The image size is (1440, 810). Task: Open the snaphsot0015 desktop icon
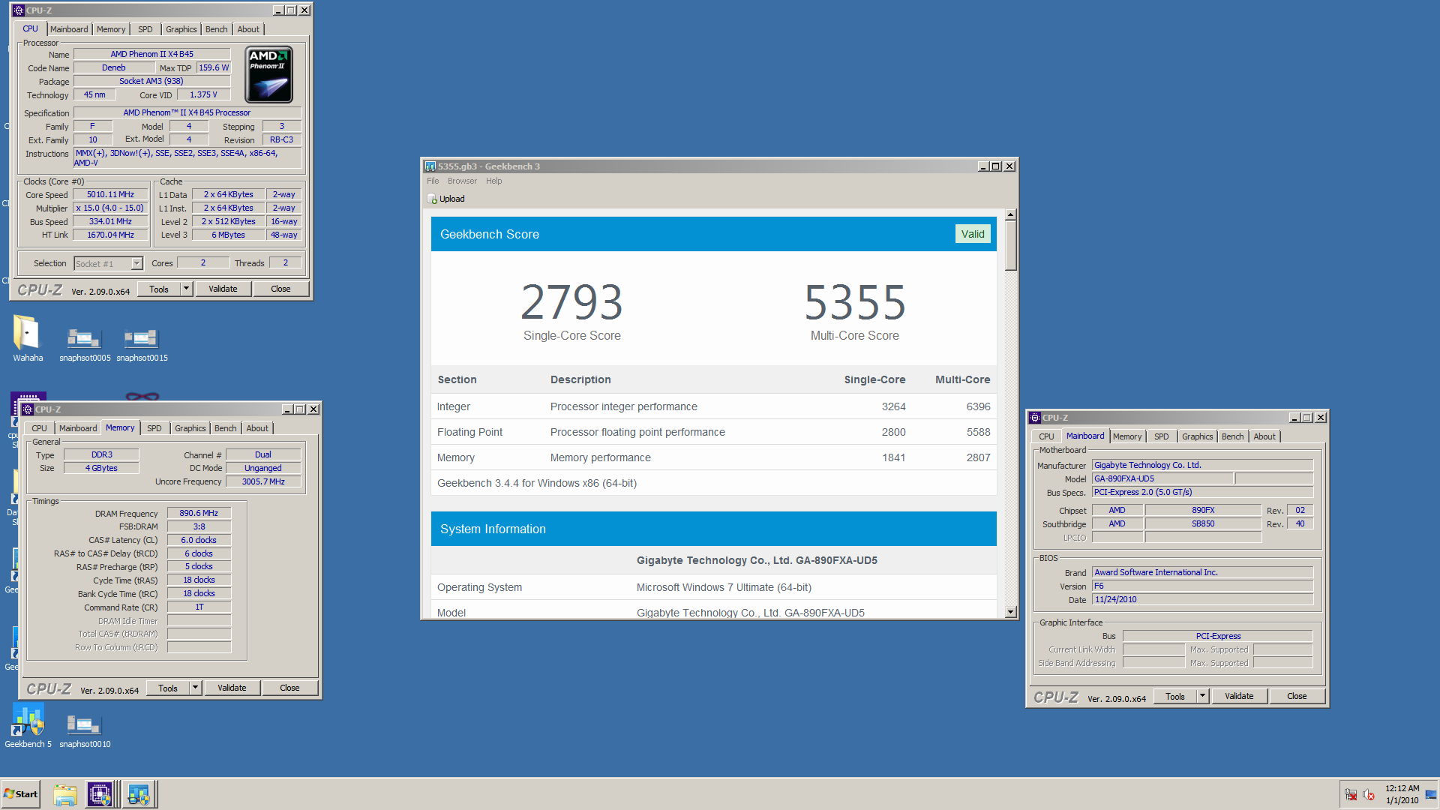point(142,344)
